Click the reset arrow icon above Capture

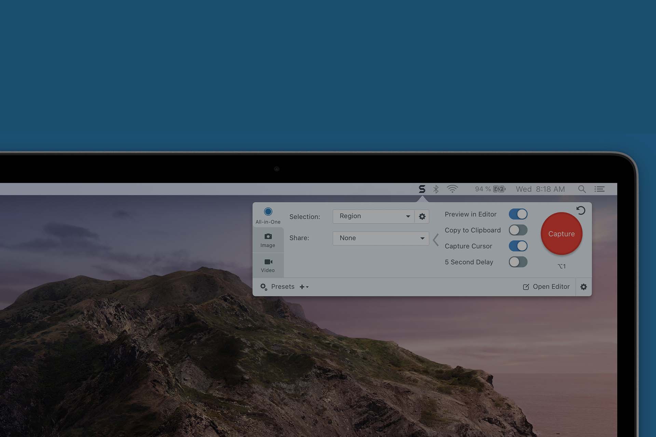(x=580, y=210)
